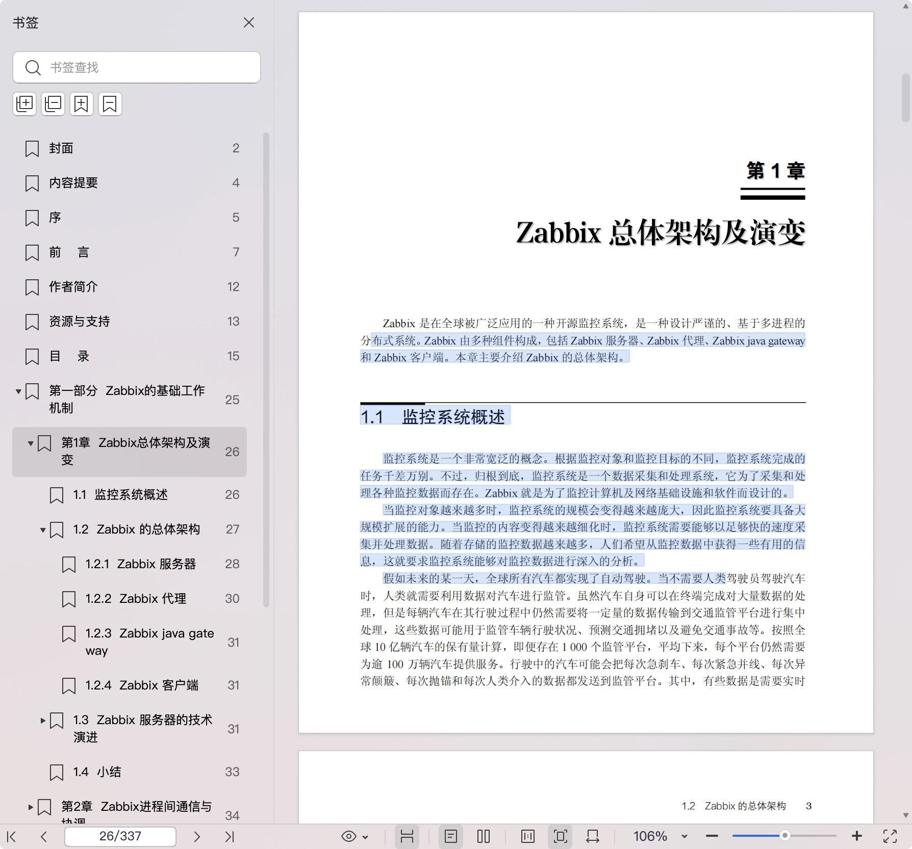Click the bookmark search field
The image size is (912, 849).
pos(137,67)
